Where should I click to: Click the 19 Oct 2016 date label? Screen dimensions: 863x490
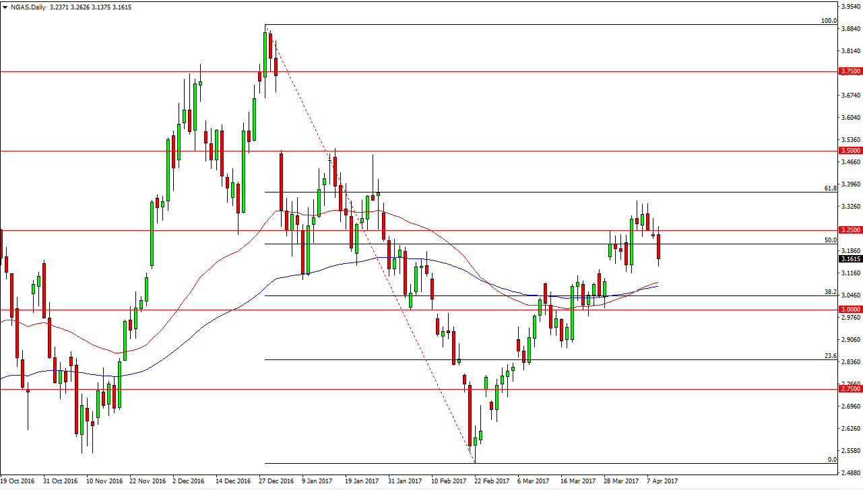pyautogui.click(x=18, y=481)
